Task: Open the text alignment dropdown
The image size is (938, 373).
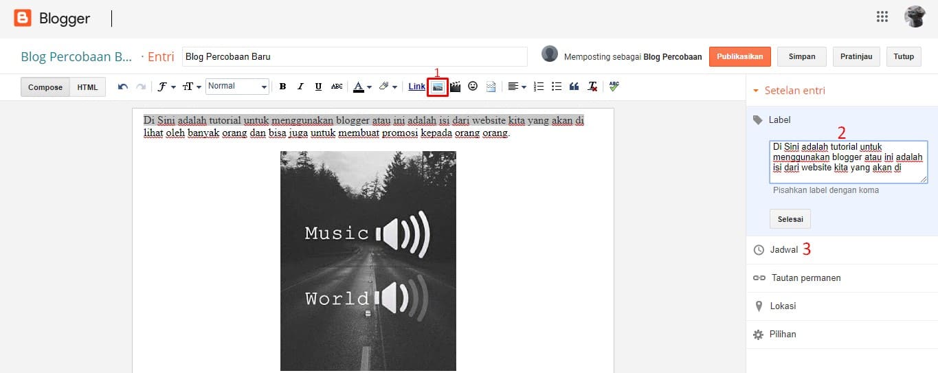Action: tap(517, 87)
